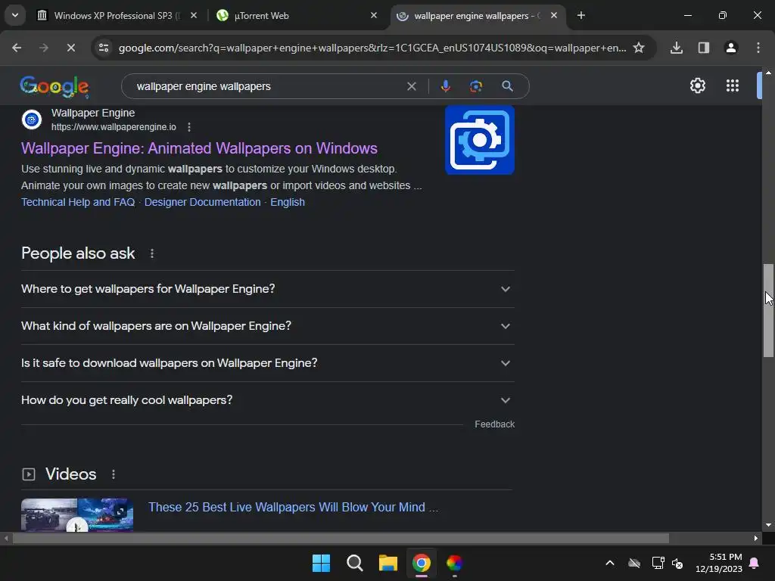
Task: Open 'These 25 Best Live Wallpapers' video link
Action: click(x=293, y=508)
